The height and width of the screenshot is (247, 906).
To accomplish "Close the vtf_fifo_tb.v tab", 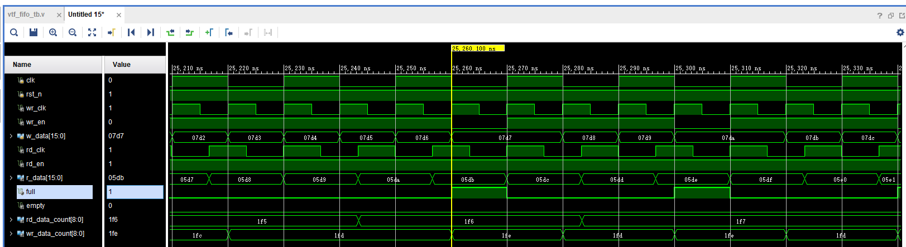I will click(59, 15).
